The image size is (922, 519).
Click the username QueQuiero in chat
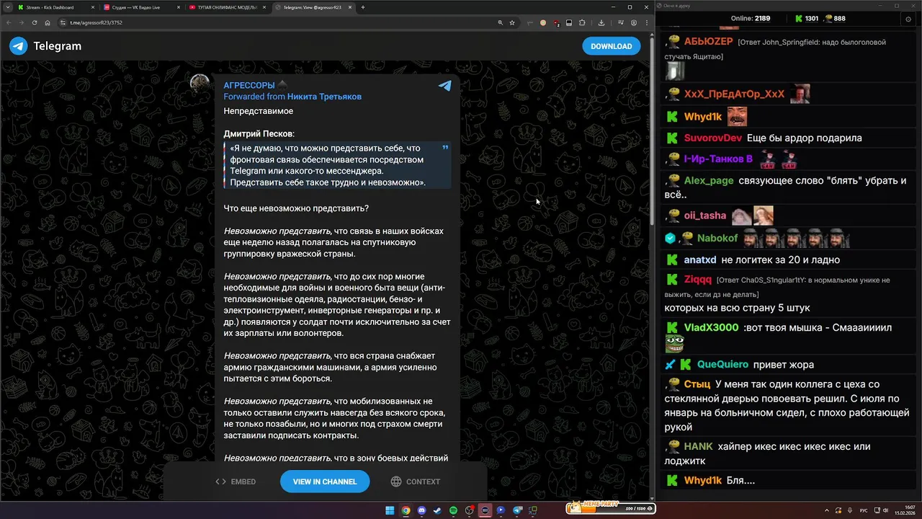pos(722,364)
